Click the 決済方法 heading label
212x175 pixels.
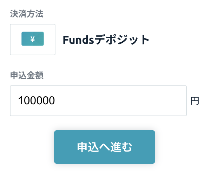click(x=27, y=14)
